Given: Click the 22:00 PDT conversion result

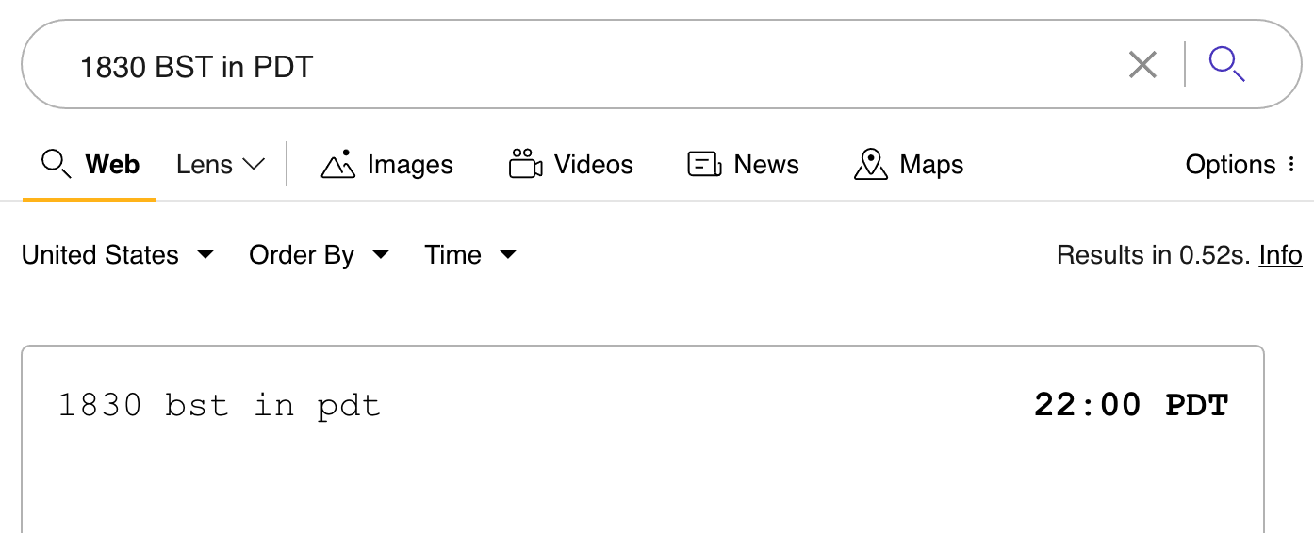Looking at the screenshot, I should coord(1131,406).
